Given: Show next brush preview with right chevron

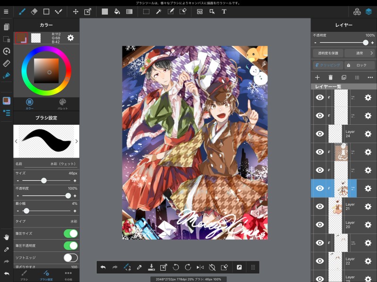Looking at the screenshot, I should [76, 141].
